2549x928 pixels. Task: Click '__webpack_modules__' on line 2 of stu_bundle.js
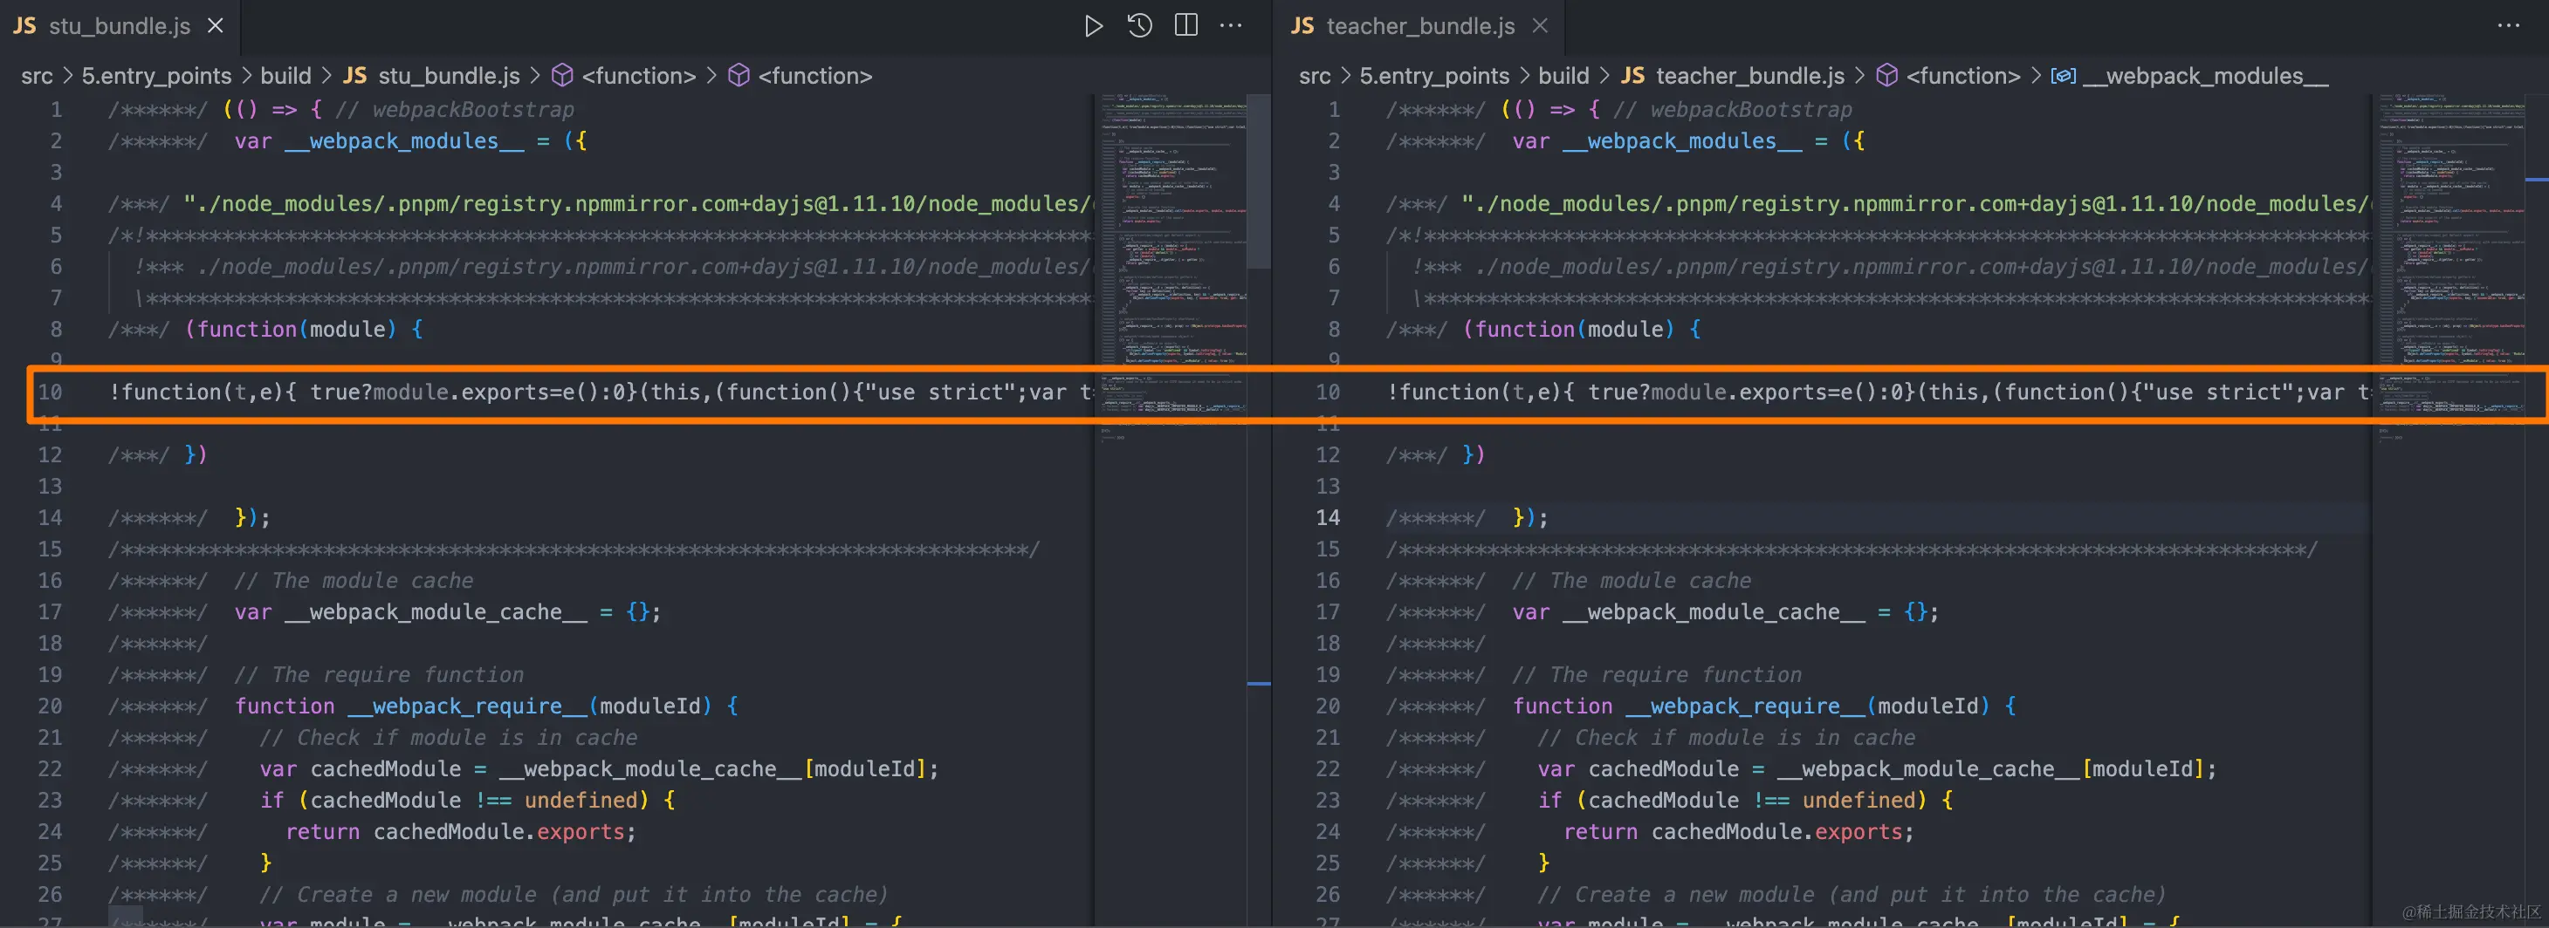click(403, 140)
